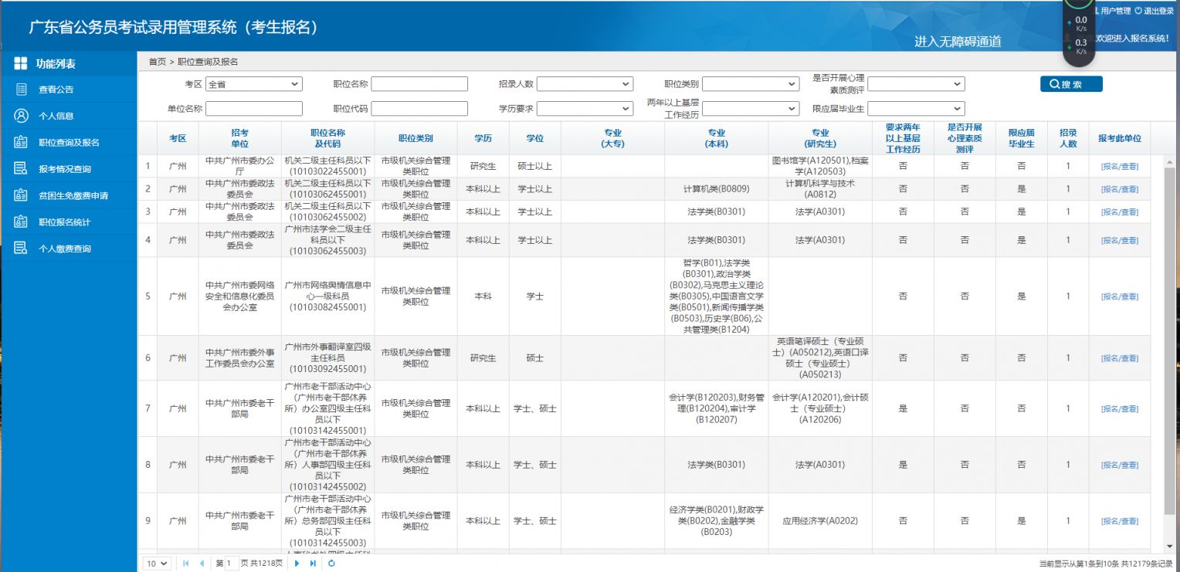Click the network speed monitor widget

coord(1079,32)
